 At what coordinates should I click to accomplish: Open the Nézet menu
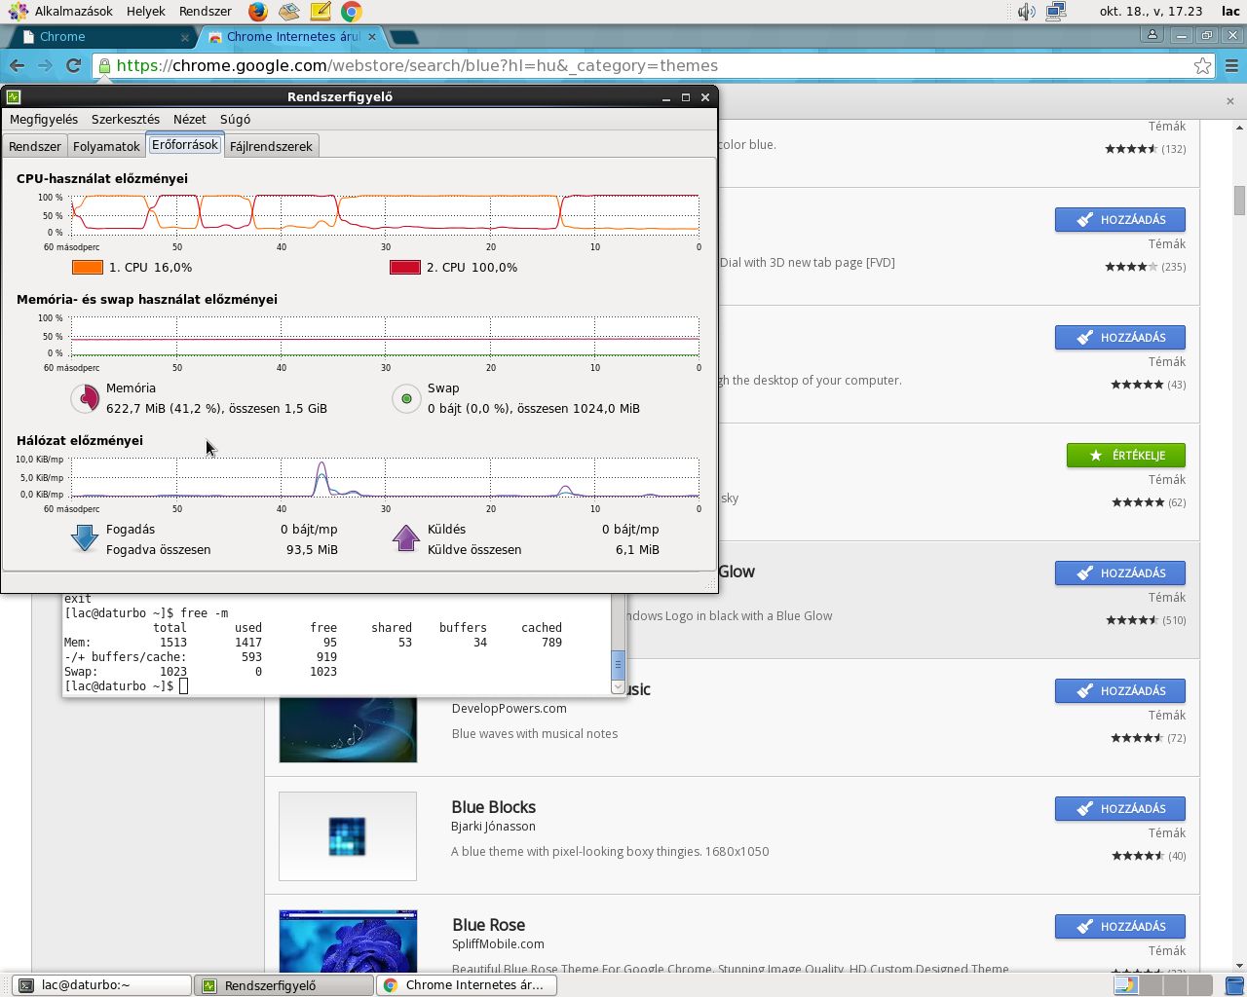point(190,119)
